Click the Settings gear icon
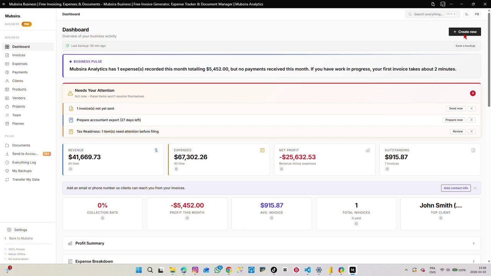 coord(9,230)
